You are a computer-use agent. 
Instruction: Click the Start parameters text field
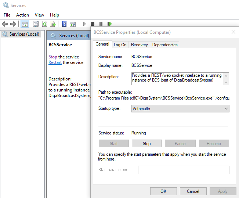pos(183,170)
